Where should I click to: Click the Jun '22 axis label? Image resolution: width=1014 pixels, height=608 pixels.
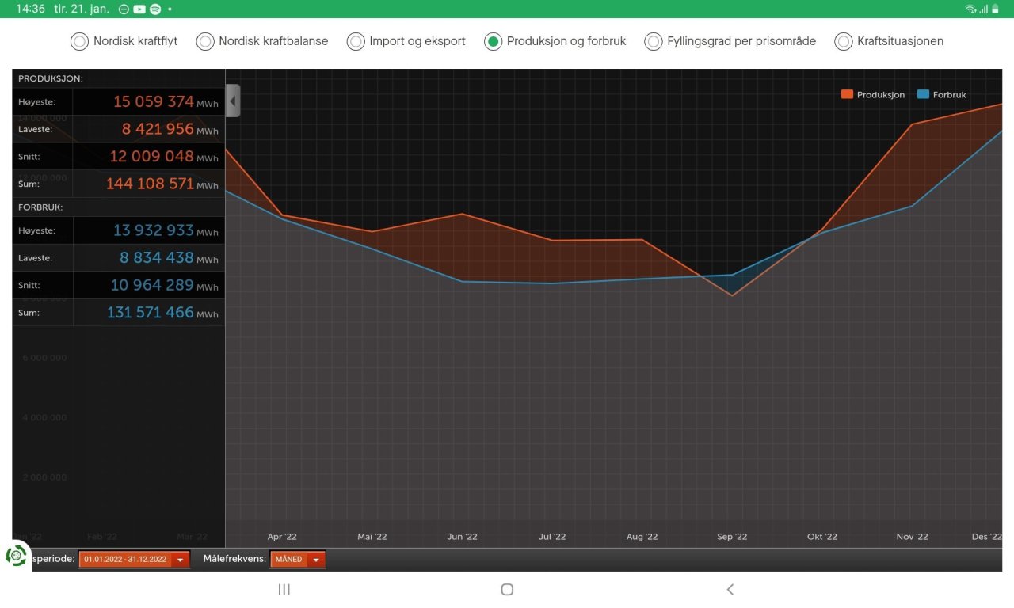click(462, 537)
